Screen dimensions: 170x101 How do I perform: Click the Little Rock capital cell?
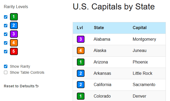142,73
